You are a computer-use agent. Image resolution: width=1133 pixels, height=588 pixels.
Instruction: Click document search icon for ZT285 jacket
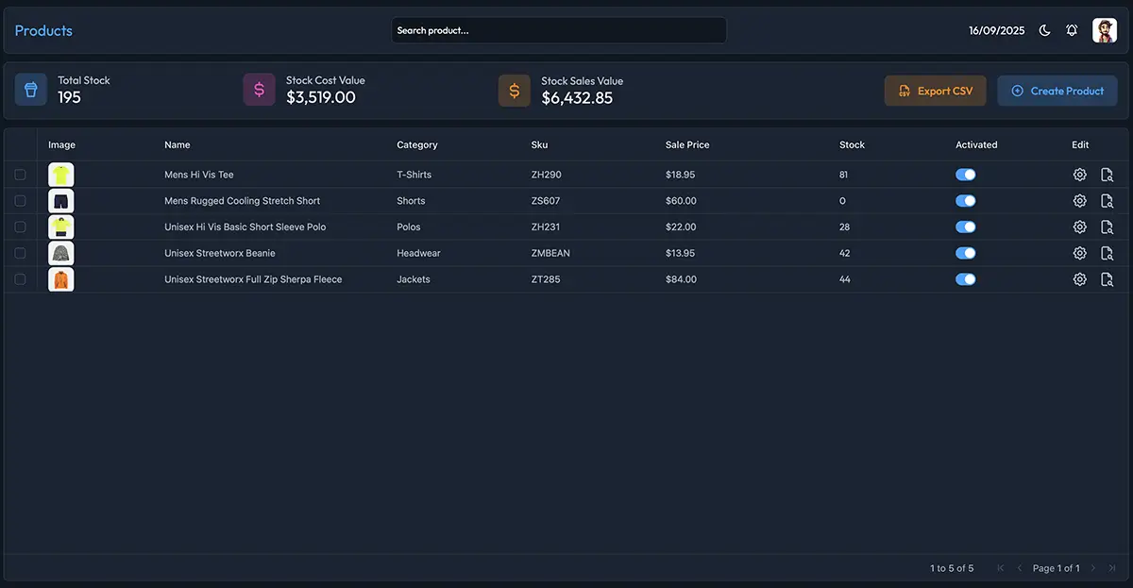[x=1108, y=279]
